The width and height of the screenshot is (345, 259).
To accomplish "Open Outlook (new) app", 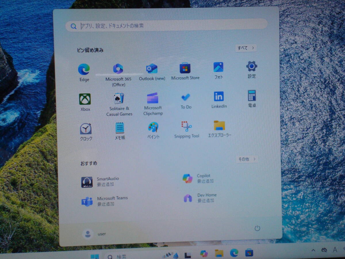I will [x=152, y=72].
